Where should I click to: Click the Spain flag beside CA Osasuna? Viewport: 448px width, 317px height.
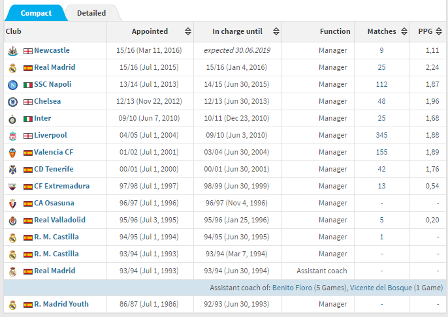(28, 204)
